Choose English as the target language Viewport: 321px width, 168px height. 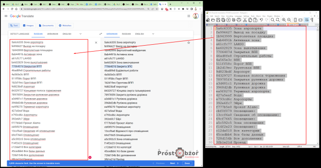(139, 34)
